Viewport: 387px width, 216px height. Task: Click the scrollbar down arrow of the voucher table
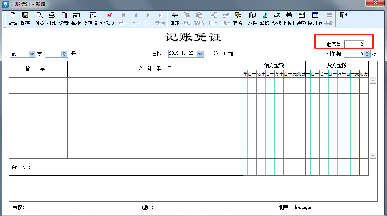[x=373, y=155]
